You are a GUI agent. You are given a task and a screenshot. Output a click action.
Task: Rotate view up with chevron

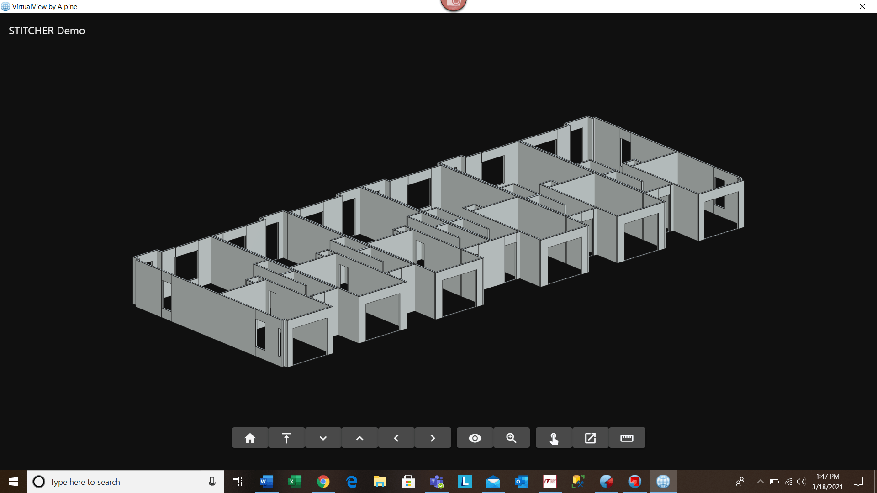pos(359,438)
